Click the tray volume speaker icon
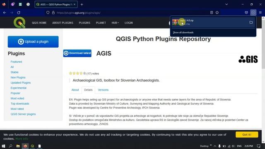 coord(234,146)
